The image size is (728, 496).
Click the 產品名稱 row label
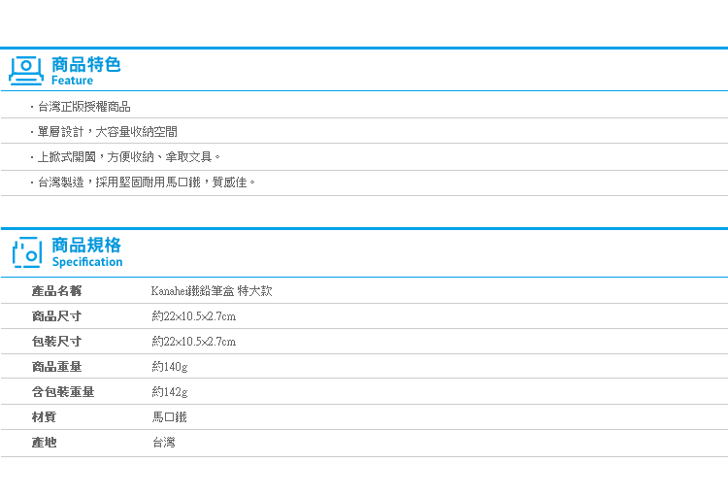[56, 291]
